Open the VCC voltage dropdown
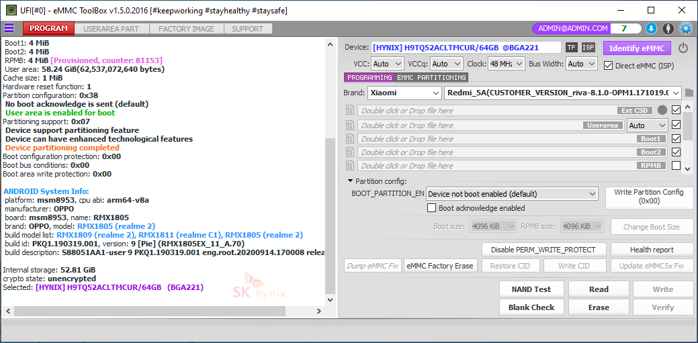Viewport: 698px width, 343px height. point(387,64)
